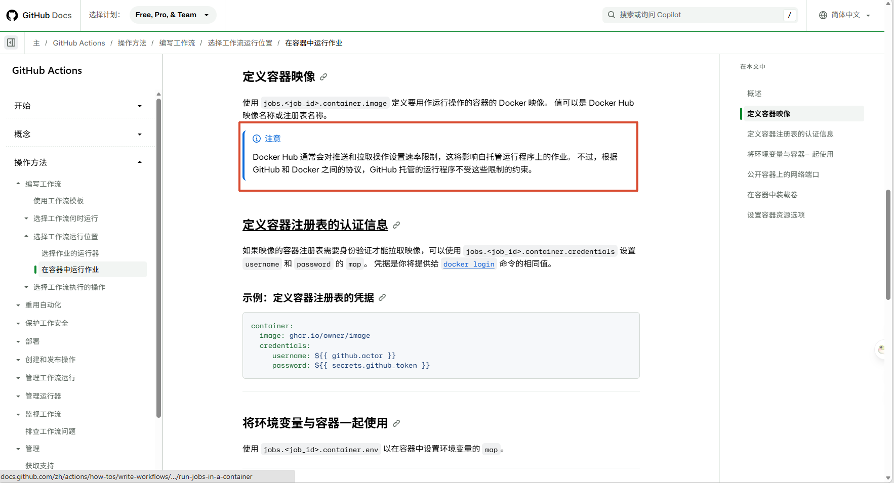Jump to 设置容器资源选项 in table of contents
The height and width of the screenshot is (483, 894).
[x=776, y=215]
